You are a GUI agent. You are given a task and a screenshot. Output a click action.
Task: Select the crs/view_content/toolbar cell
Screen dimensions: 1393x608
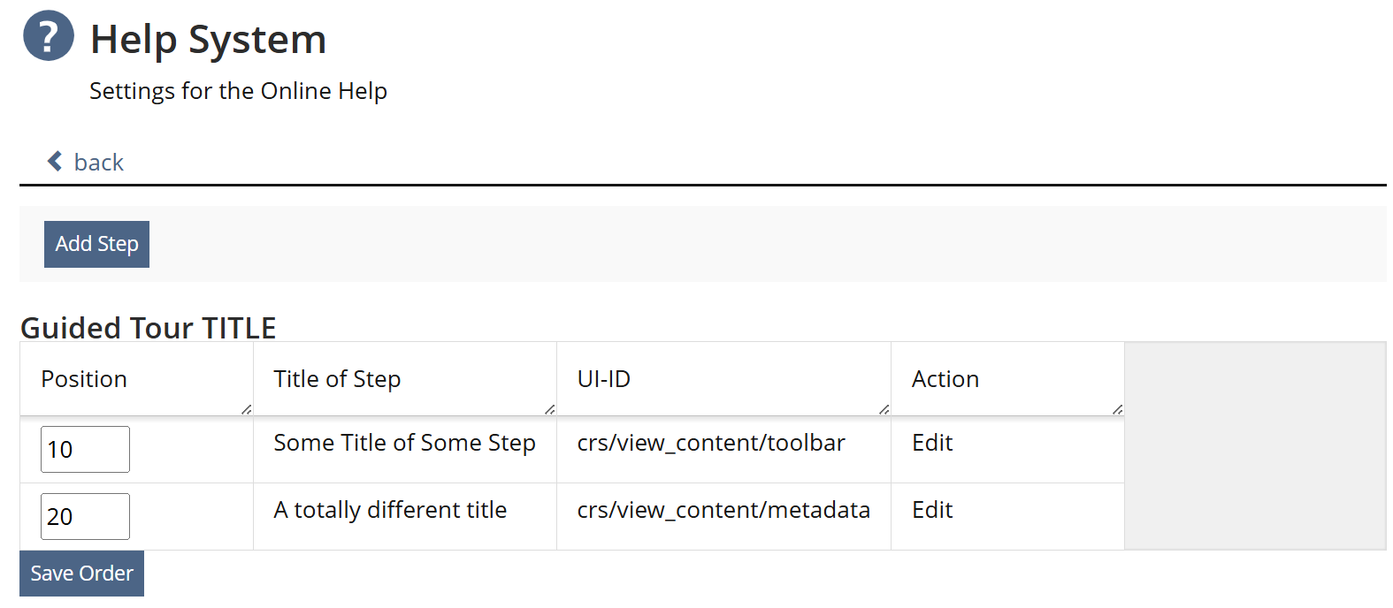(x=711, y=443)
